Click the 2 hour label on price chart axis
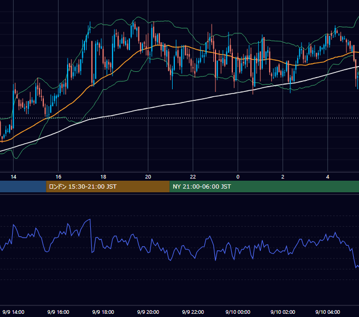 283,177
